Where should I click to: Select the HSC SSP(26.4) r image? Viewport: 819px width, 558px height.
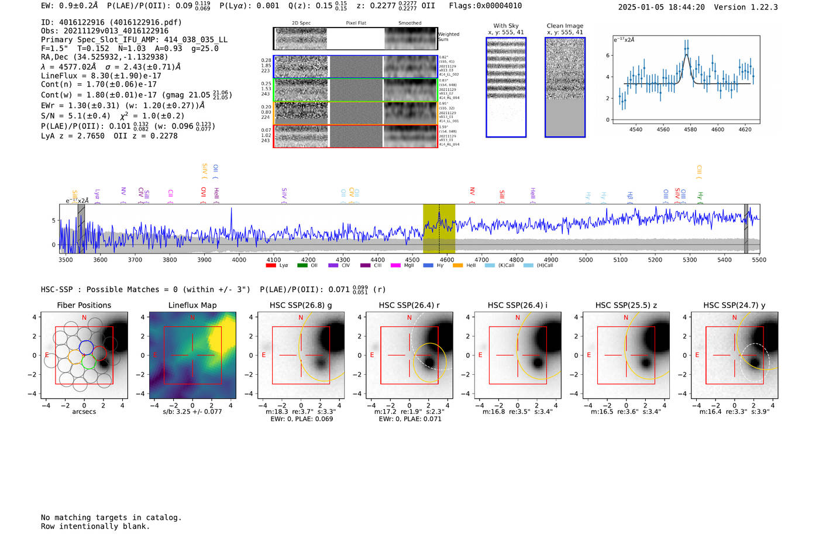pyautogui.click(x=409, y=355)
